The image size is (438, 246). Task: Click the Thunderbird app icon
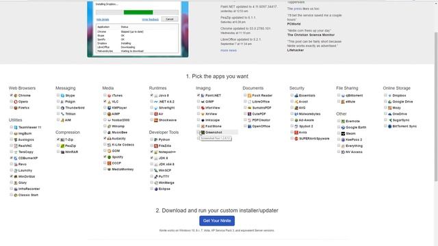(x=62, y=108)
